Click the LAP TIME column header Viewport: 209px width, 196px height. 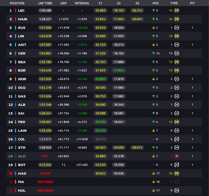(x=45, y=3)
